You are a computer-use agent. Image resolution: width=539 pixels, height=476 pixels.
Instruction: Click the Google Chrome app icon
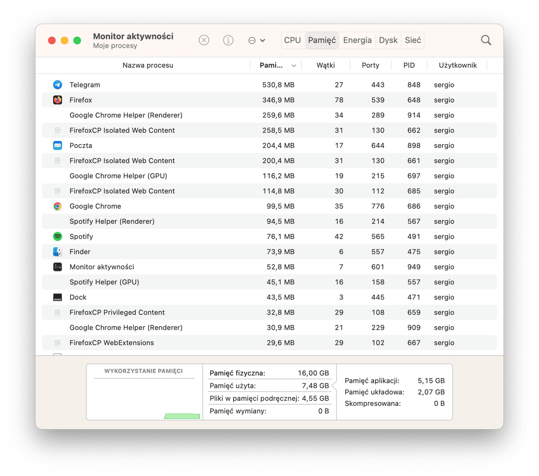[58, 206]
